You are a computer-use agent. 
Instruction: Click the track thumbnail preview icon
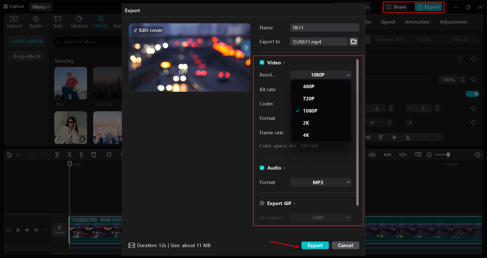[x=9, y=230]
